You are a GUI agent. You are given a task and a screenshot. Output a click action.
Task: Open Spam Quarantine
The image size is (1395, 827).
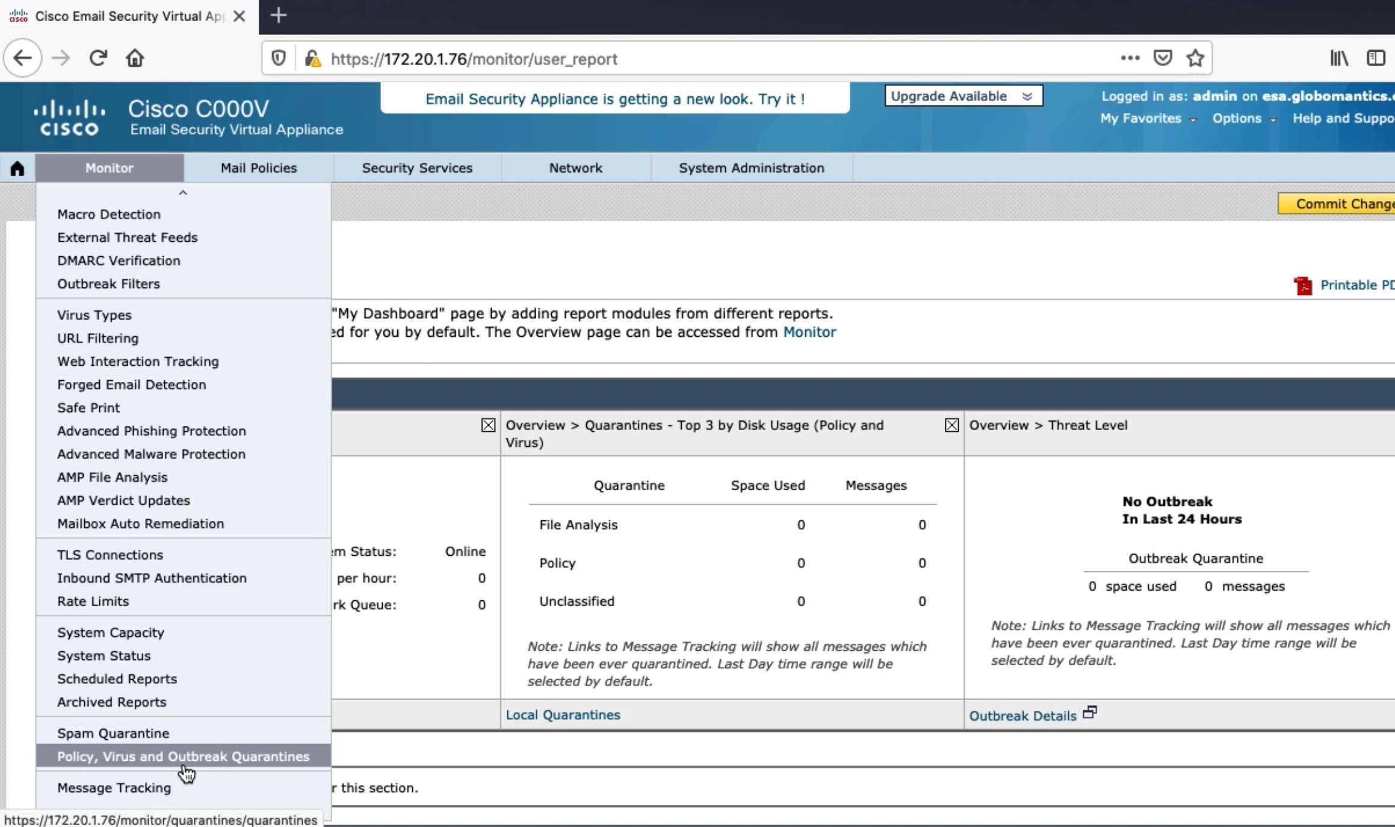click(113, 733)
